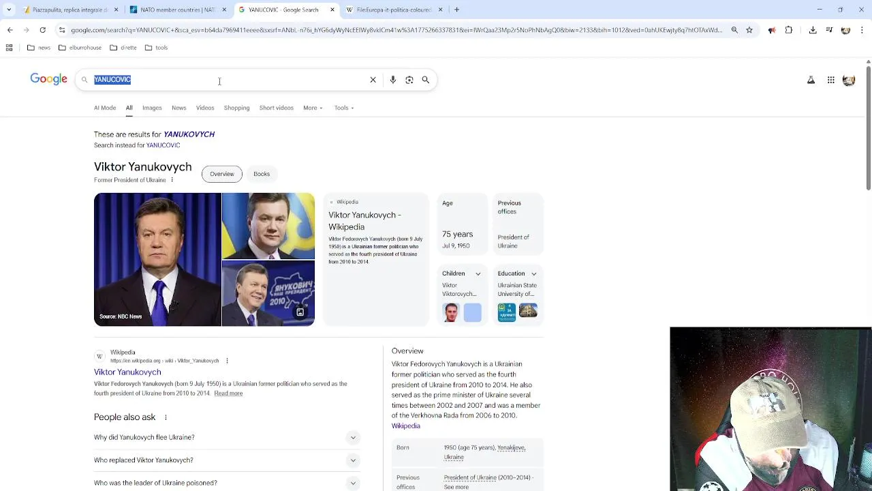
Task: Clear the Google search box with X
Action: pos(373,80)
